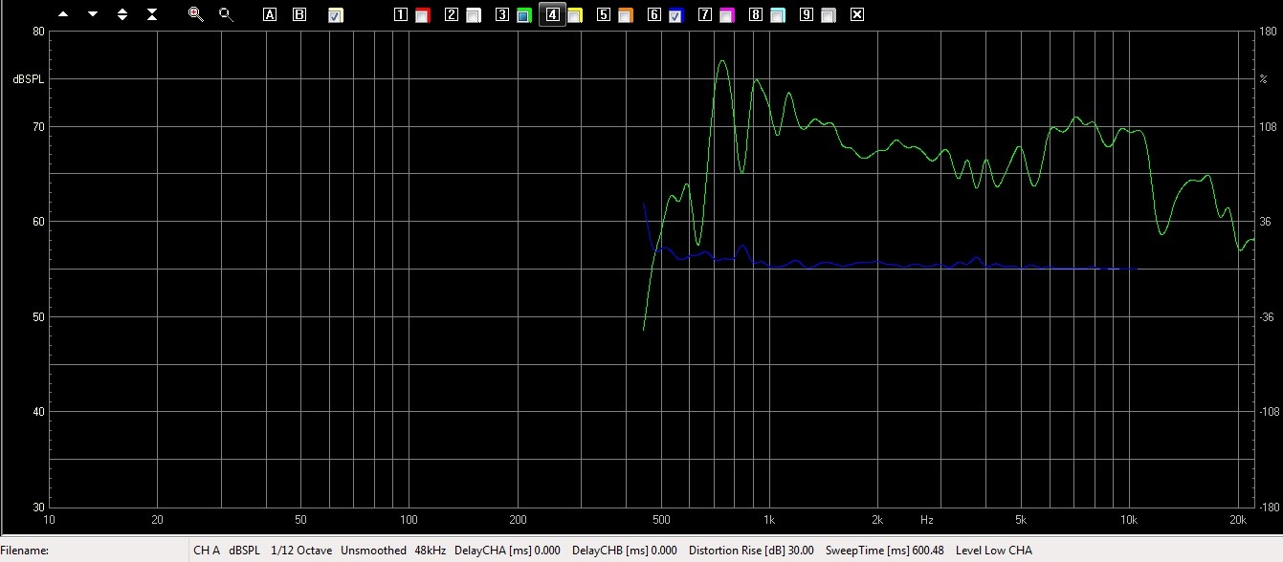Click DelayCHA [ms] 0.000 status entry

pyautogui.click(x=508, y=551)
